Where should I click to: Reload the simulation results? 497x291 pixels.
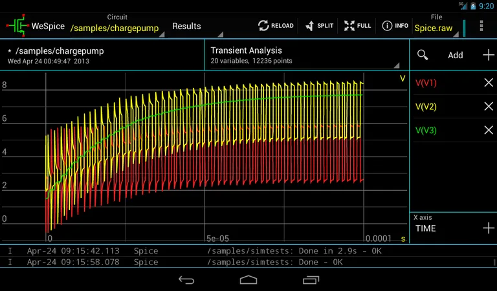[275, 26]
